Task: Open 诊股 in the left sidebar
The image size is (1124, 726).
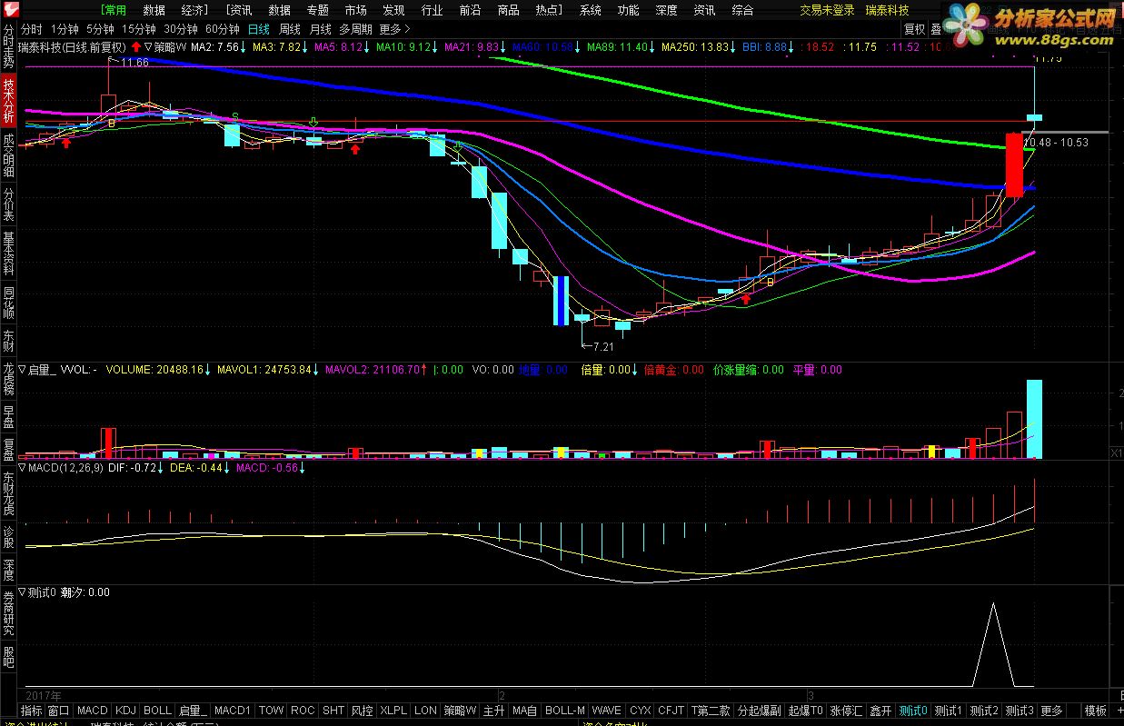Action: [x=9, y=536]
